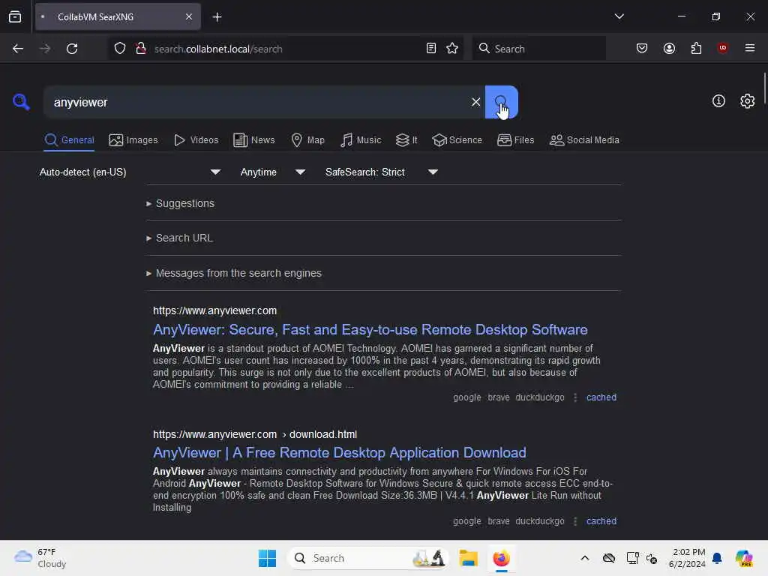The image size is (768, 576).
Task: Show hidden system tray icons
Action: (585, 558)
